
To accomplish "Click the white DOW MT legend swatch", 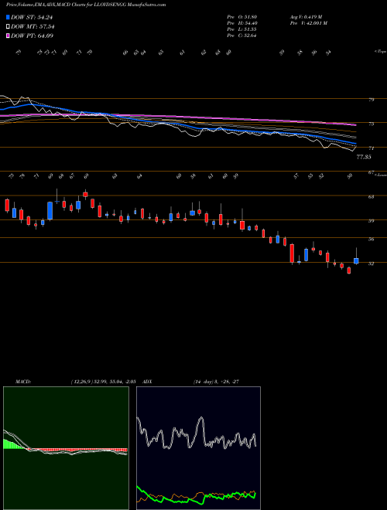I will [8, 27].
